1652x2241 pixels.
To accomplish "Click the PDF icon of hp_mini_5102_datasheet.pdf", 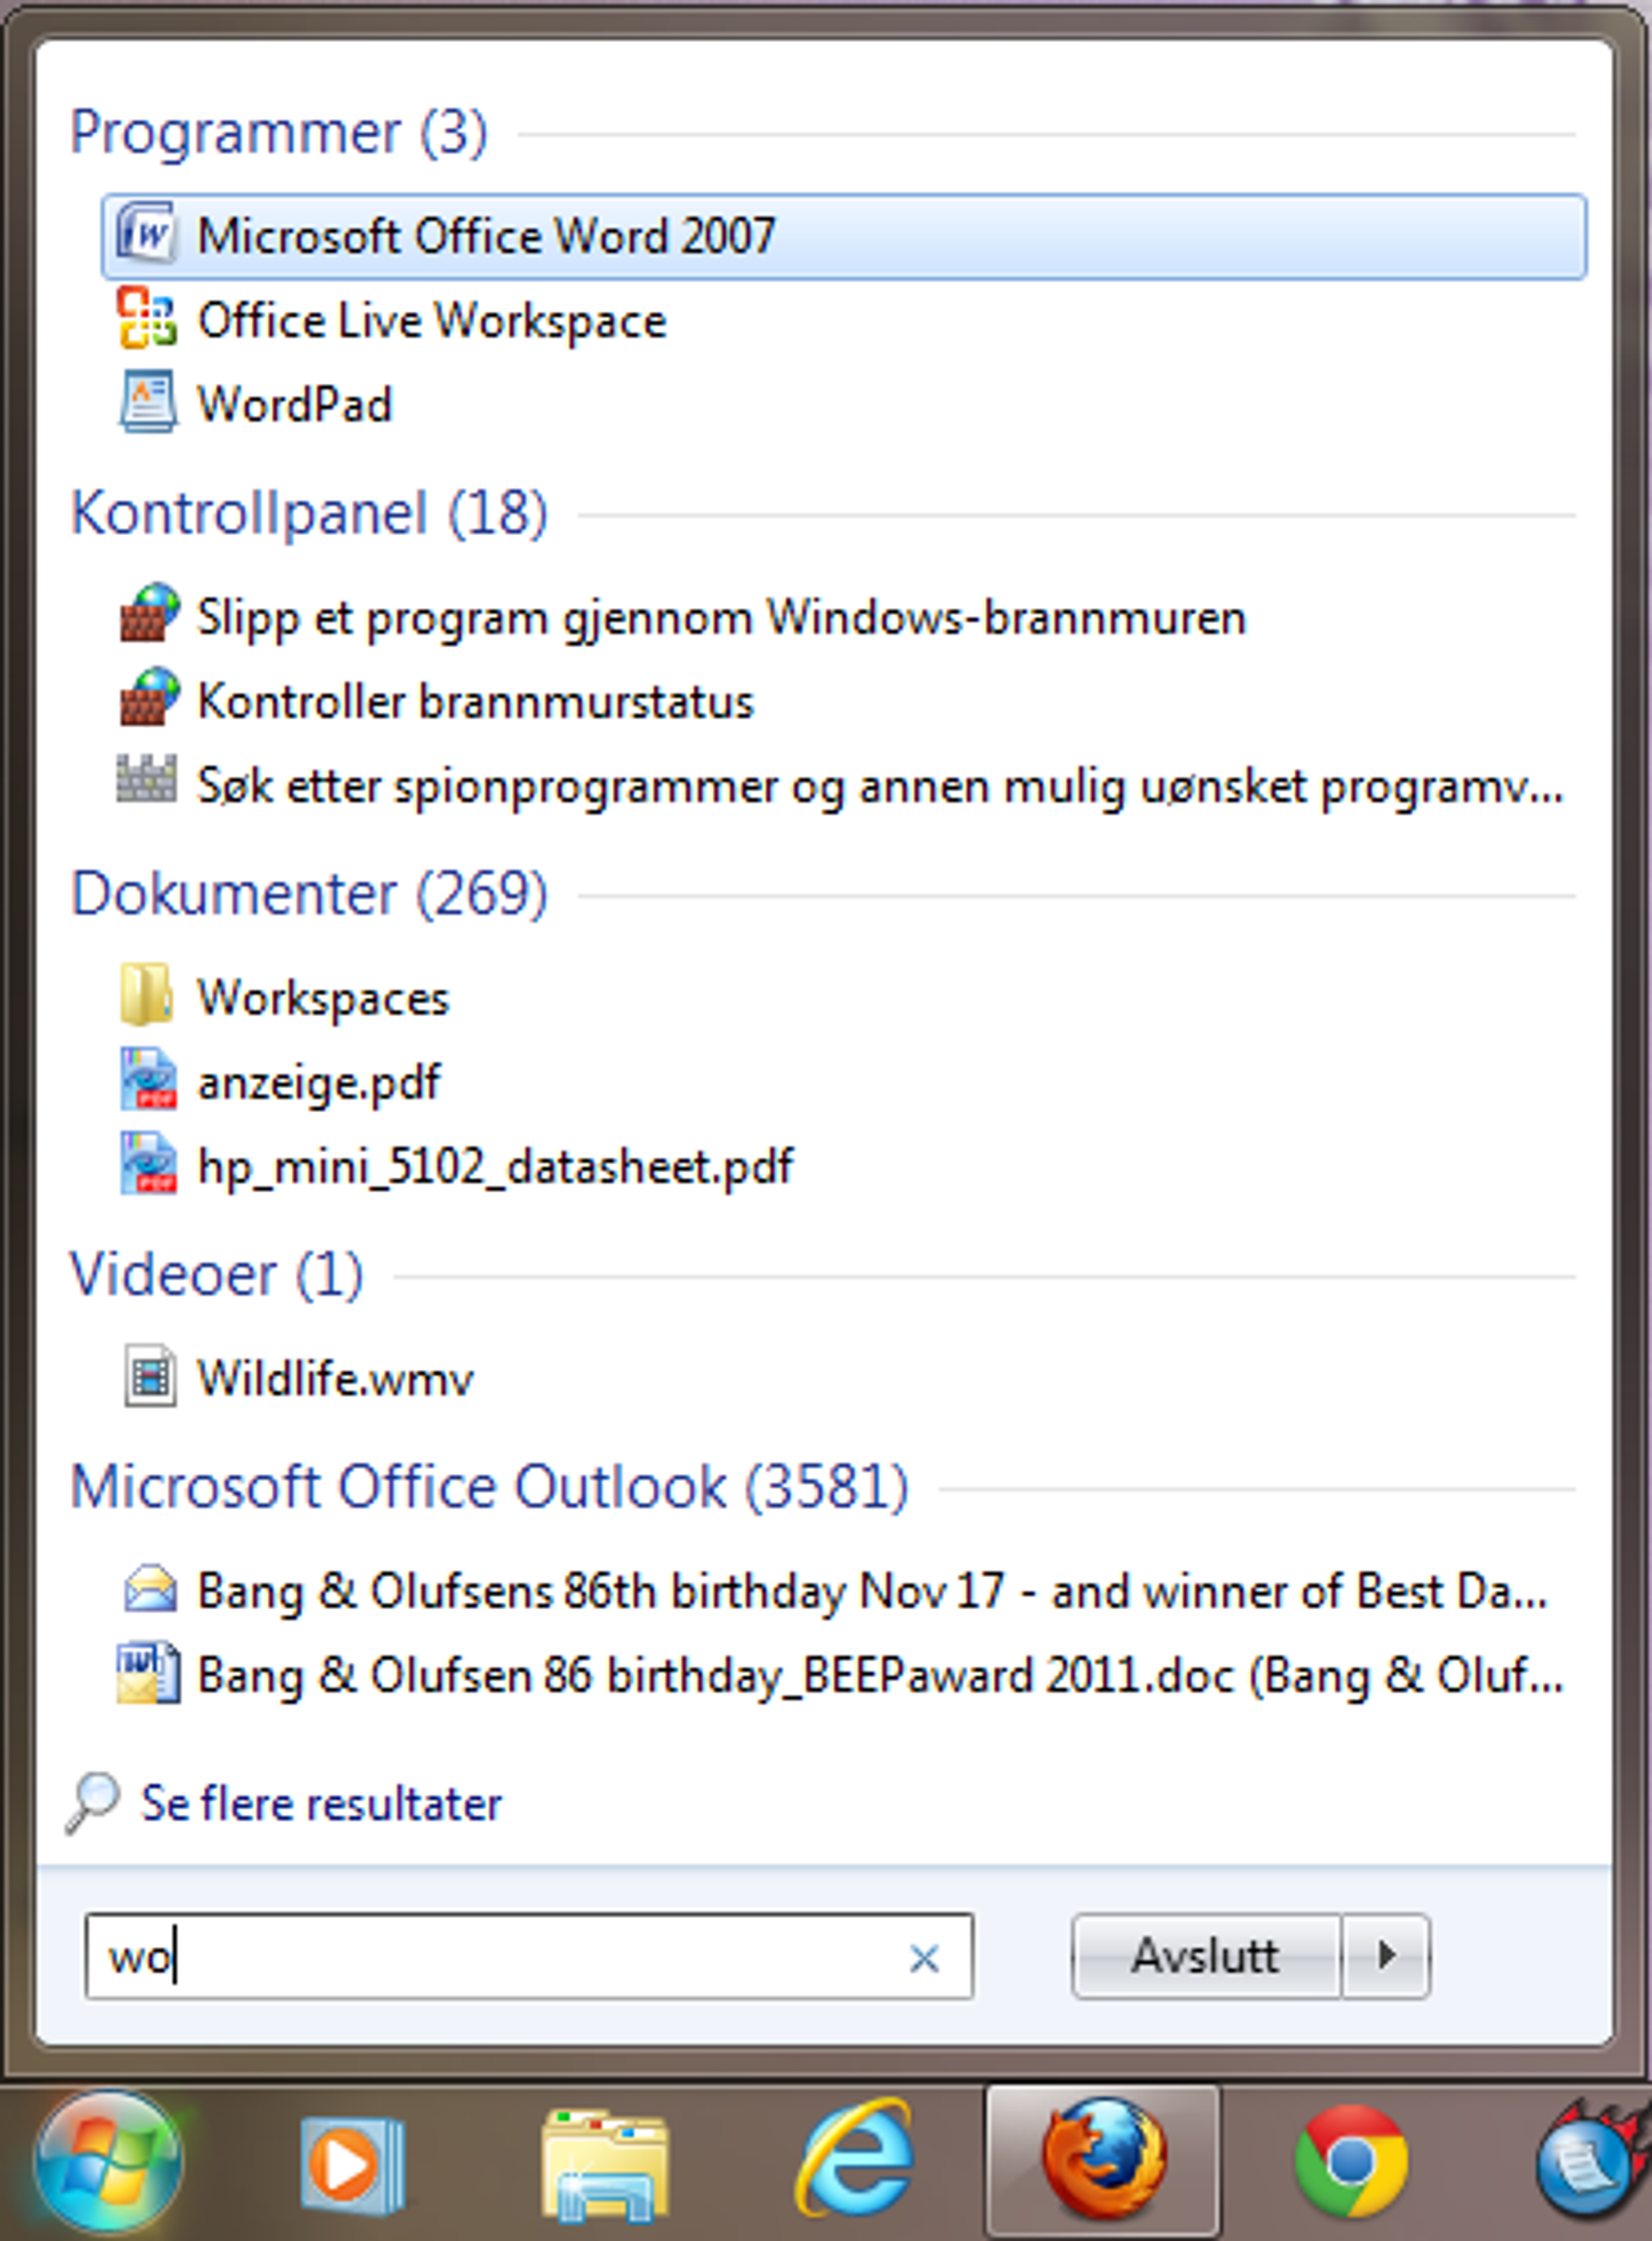I will coord(148,1163).
